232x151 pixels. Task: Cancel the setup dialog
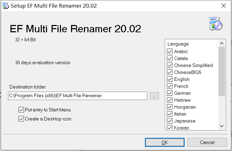207,142
